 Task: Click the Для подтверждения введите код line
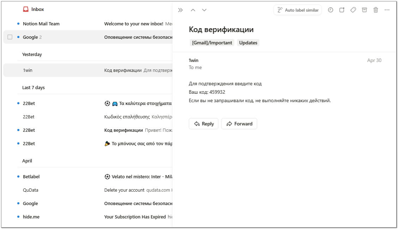225,83
